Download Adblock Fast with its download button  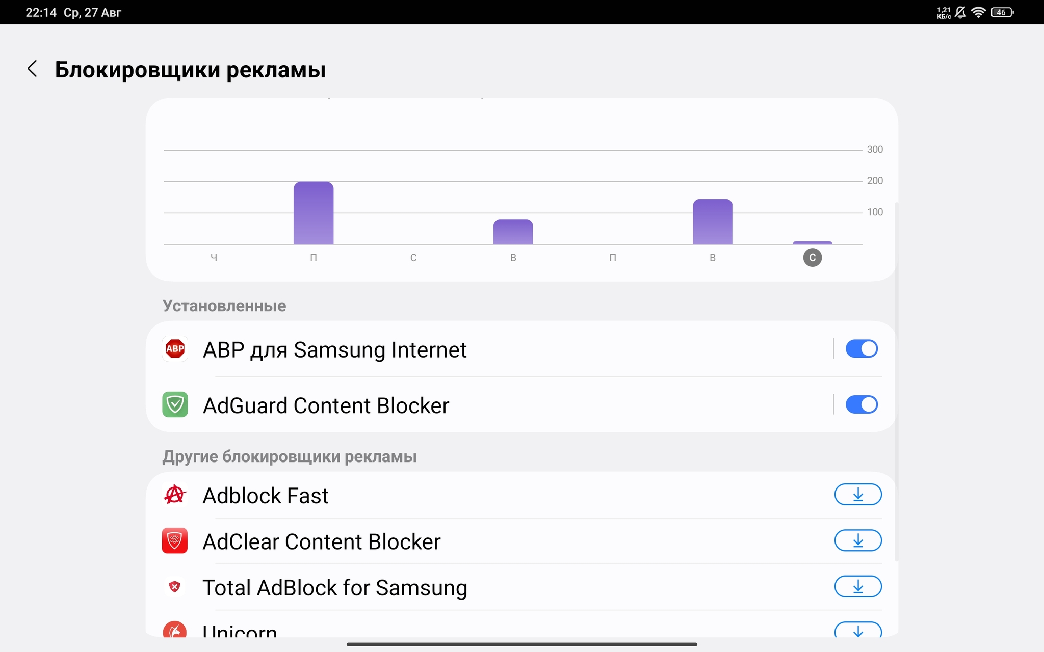coord(858,495)
